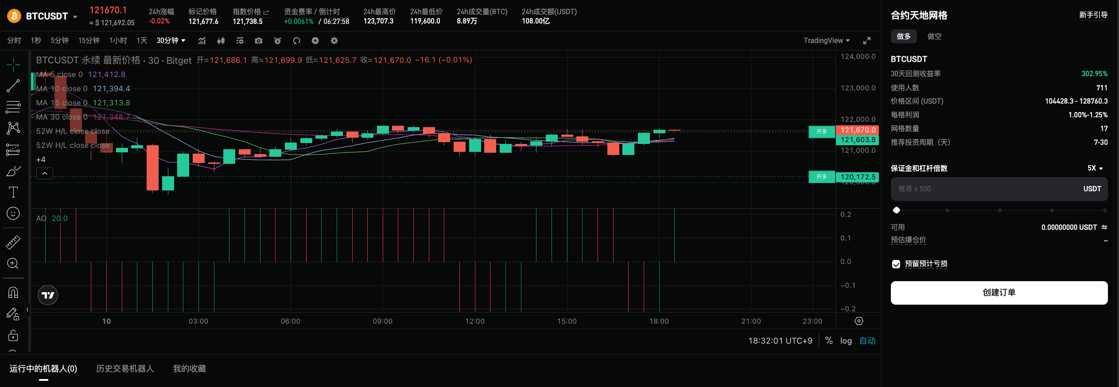The height and width of the screenshot is (387, 1119).
Task: Click the margin amount input field
Action: 999,189
